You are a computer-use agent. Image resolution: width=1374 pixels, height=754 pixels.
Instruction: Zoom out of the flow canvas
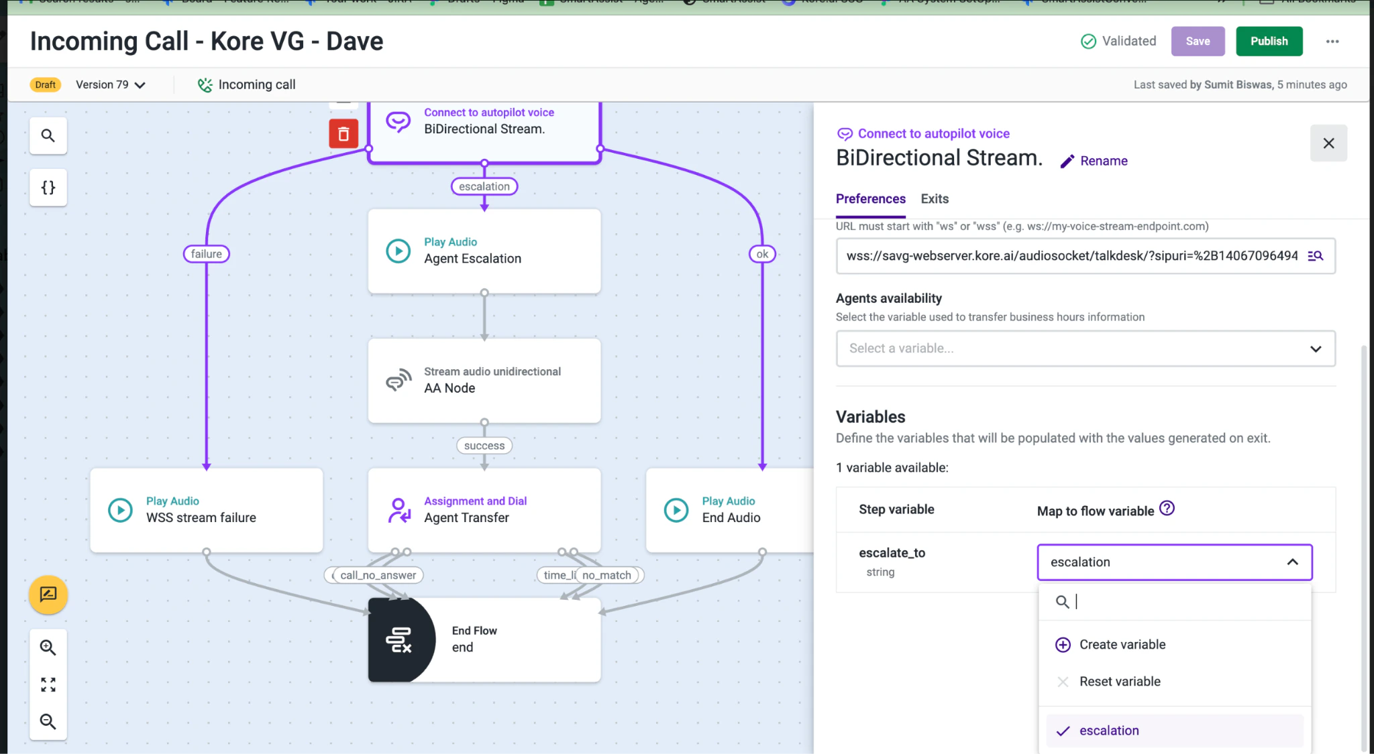[48, 721]
